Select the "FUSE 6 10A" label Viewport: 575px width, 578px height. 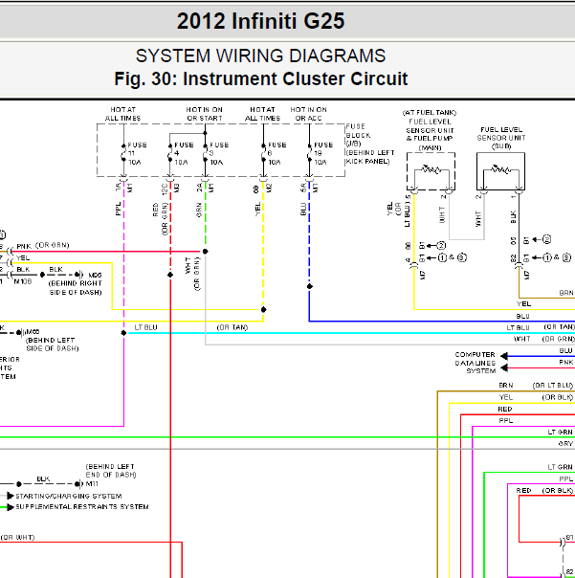tap(276, 153)
